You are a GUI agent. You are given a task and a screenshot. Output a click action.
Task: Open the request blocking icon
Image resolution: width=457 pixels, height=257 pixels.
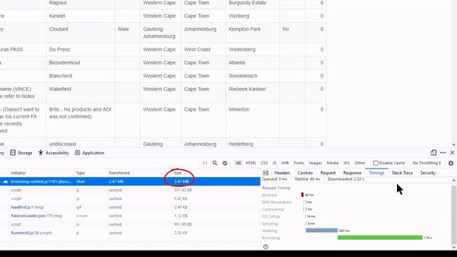[x=225, y=163]
